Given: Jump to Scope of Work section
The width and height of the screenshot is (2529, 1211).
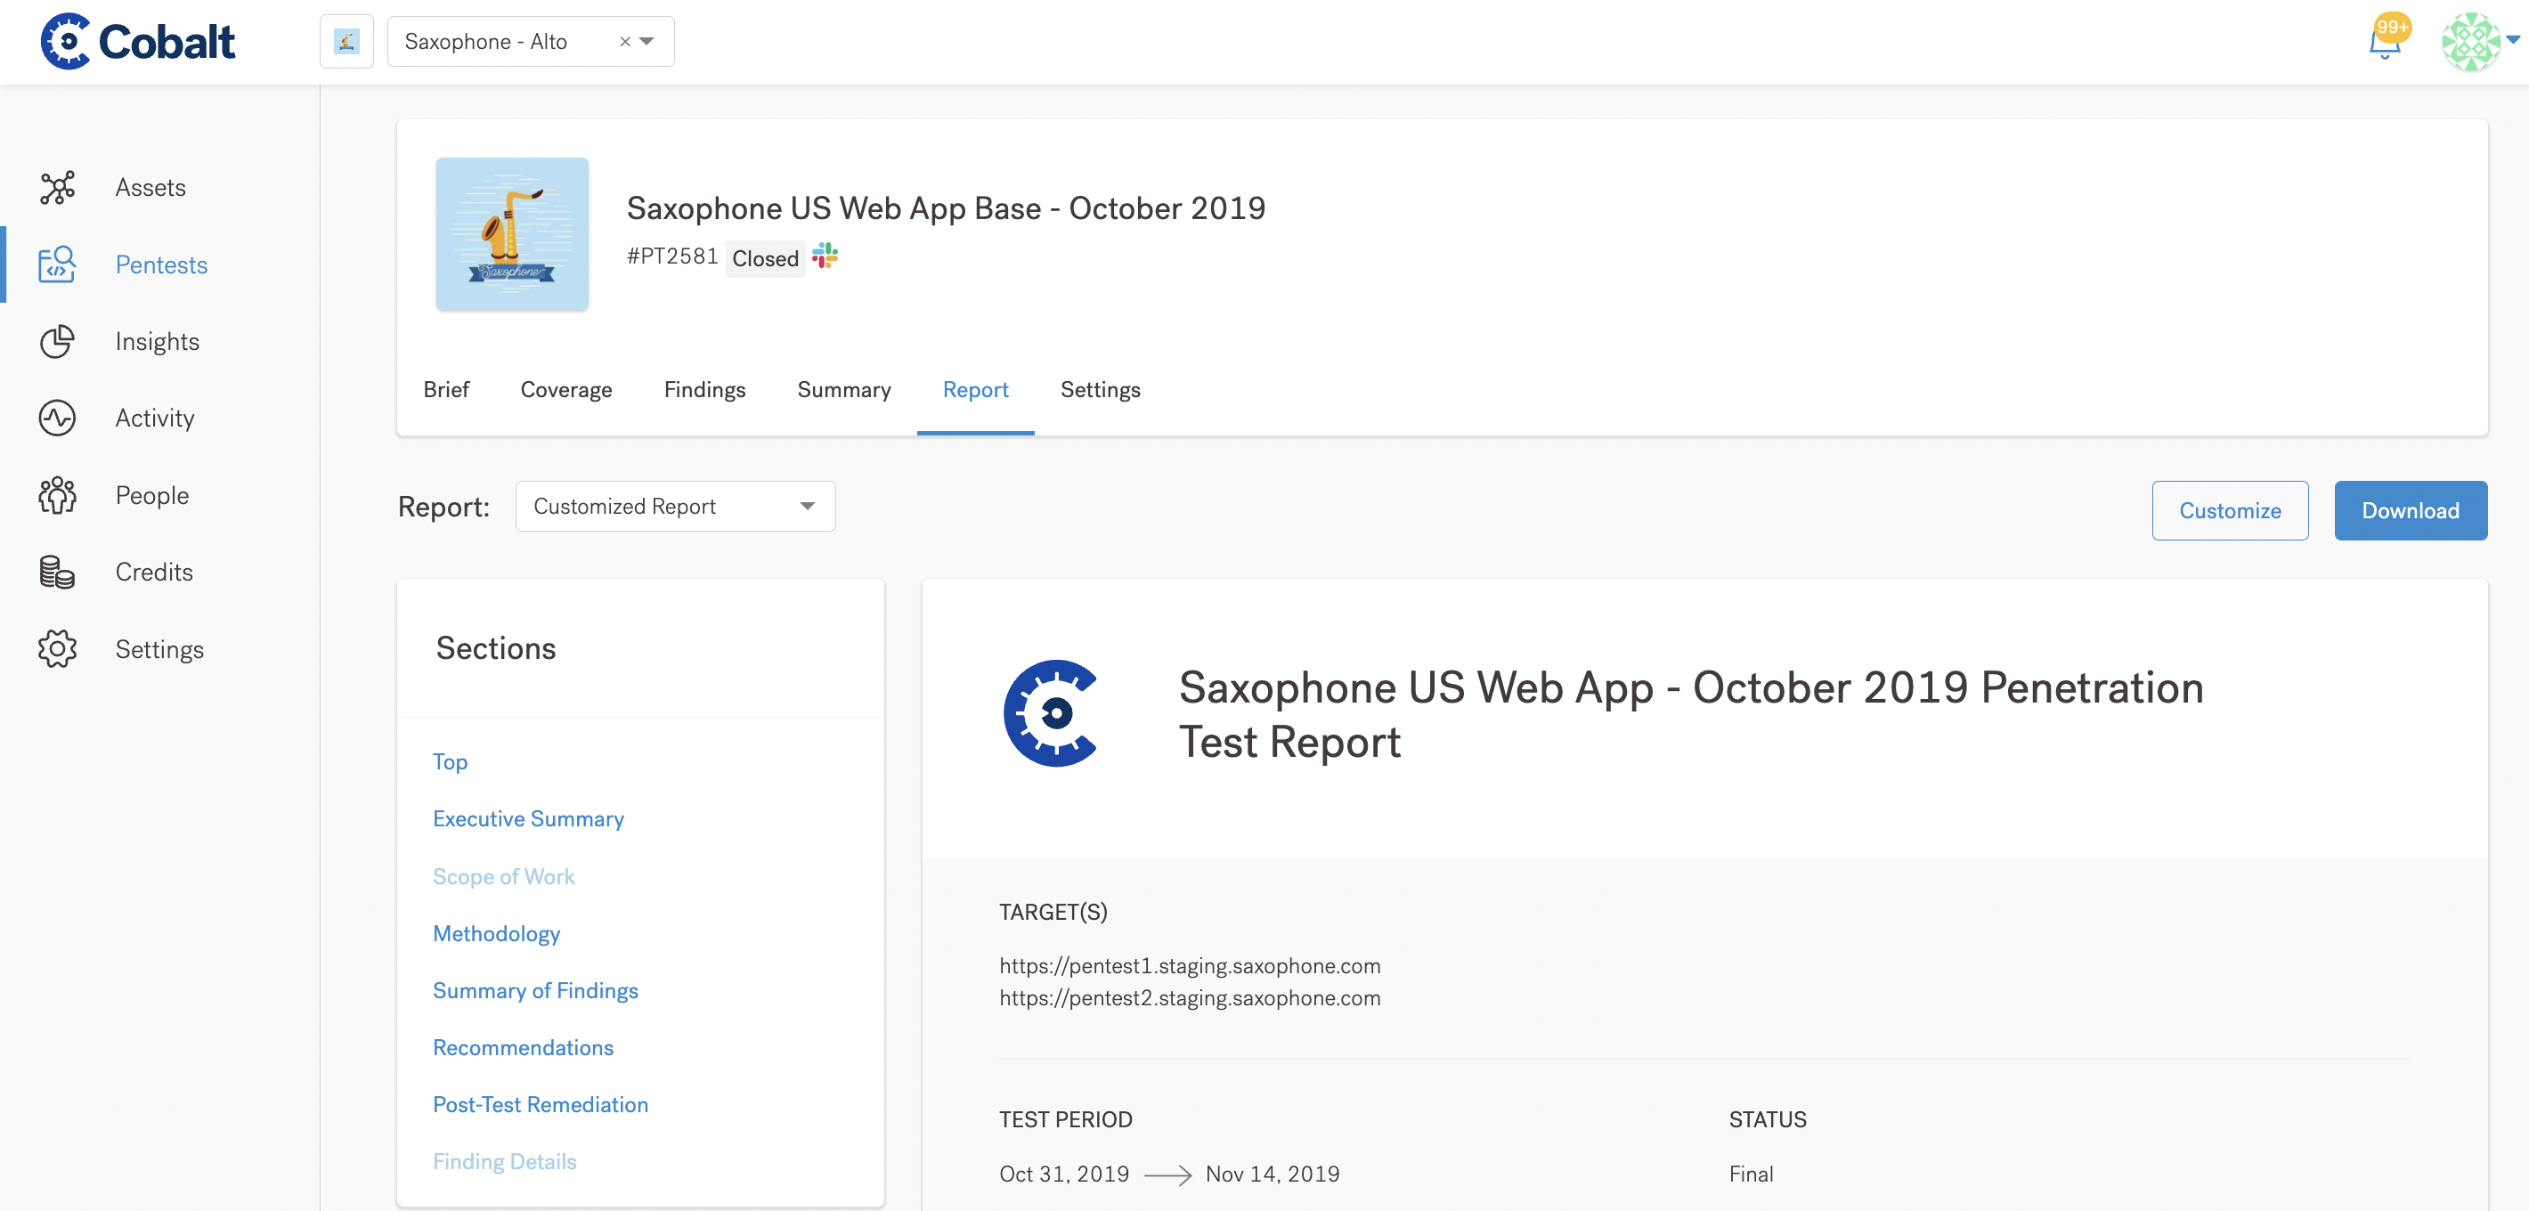Looking at the screenshot, I should coord(504,876).
